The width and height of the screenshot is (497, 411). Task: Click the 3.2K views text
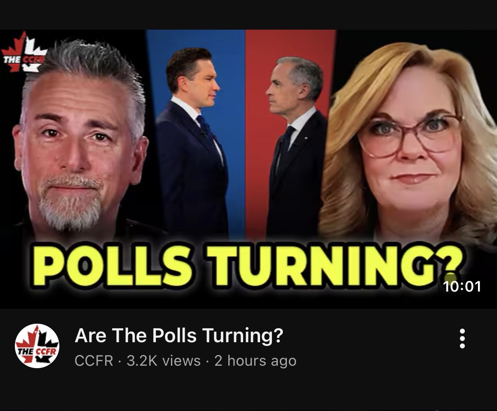163,361
